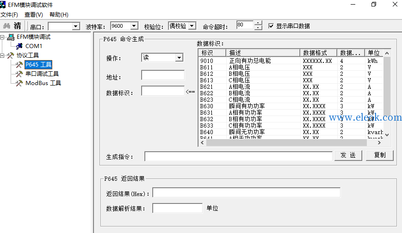Viewport: 402px width, 233px height.
Task: Click the P645 工具 hammer icon
Action: point(19,65)
